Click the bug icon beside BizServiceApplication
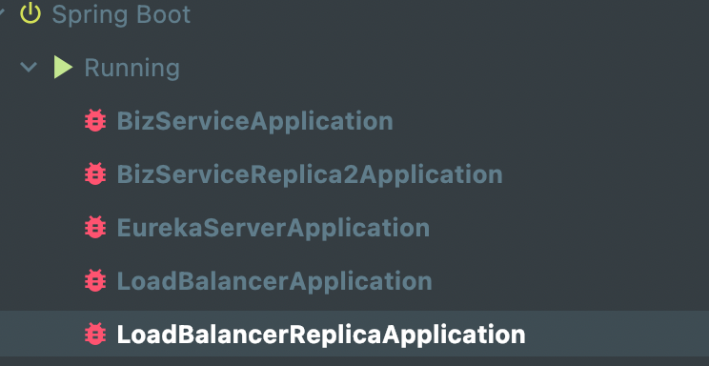 pyautogui.click(x=95, y=121)
